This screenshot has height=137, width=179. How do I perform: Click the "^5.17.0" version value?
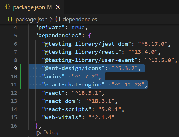click(153, 44)
